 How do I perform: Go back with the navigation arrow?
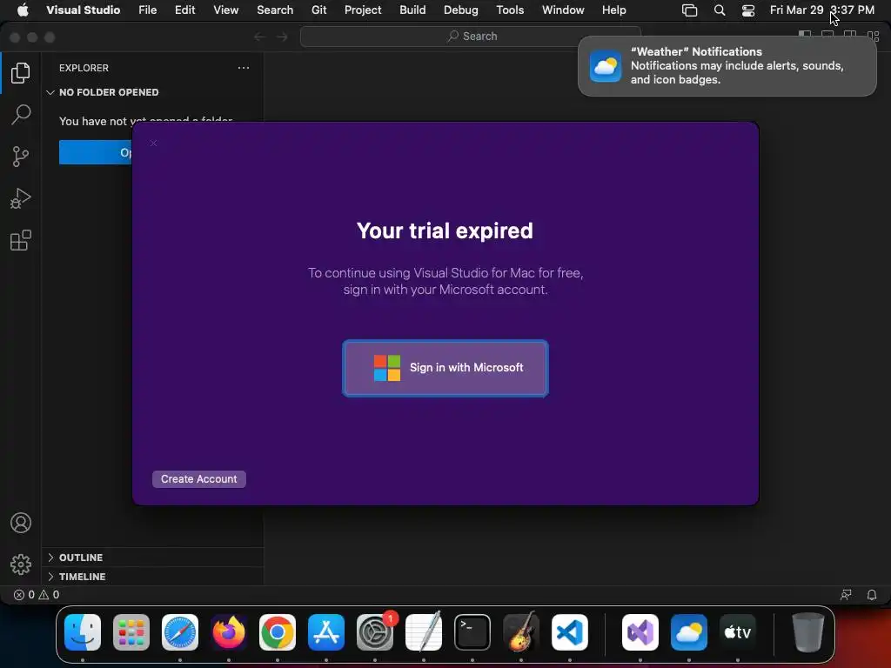coord(259,37)
